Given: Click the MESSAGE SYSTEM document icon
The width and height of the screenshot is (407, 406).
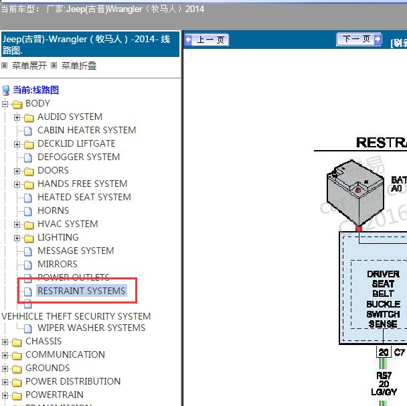Looking at the screenshot, I should pyautogui.click(x=28, y=251).
